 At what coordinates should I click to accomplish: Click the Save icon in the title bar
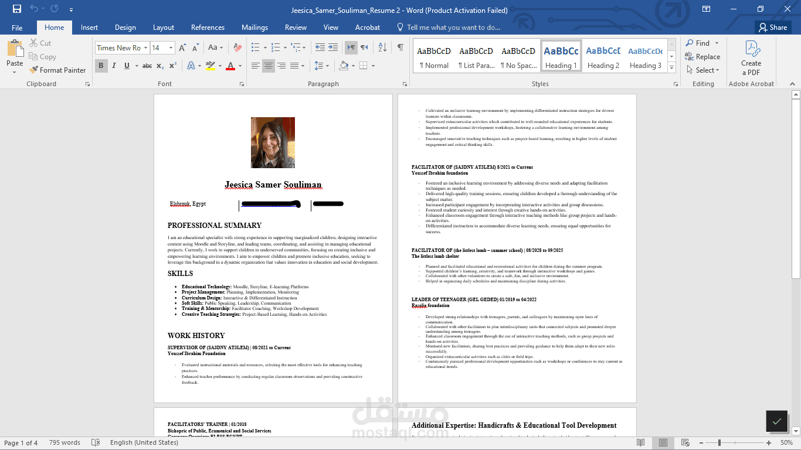pos(17,9)
